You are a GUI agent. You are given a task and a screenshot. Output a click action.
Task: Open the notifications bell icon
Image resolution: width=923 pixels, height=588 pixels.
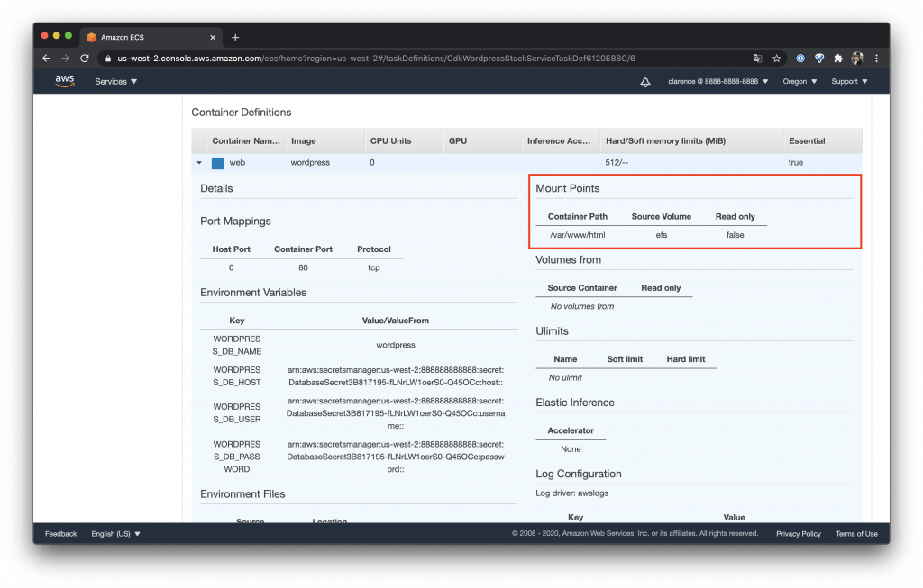(645, 82)
